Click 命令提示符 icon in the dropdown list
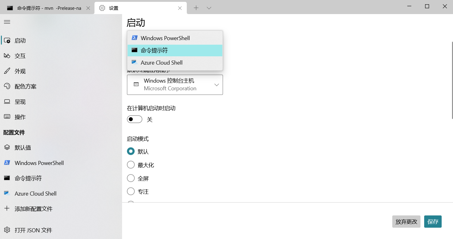Image resolution: width=453 pixels, height=239 pixels. tap(134, 50)
